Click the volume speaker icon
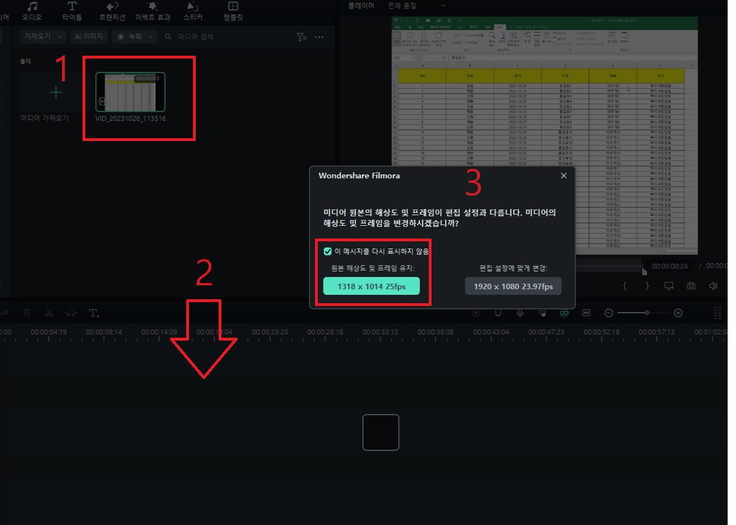The height and width of the screenshot is (525, 736). click(x=713, y=286)
